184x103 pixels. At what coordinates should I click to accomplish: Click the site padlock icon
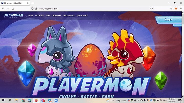[x=36, y=9]
